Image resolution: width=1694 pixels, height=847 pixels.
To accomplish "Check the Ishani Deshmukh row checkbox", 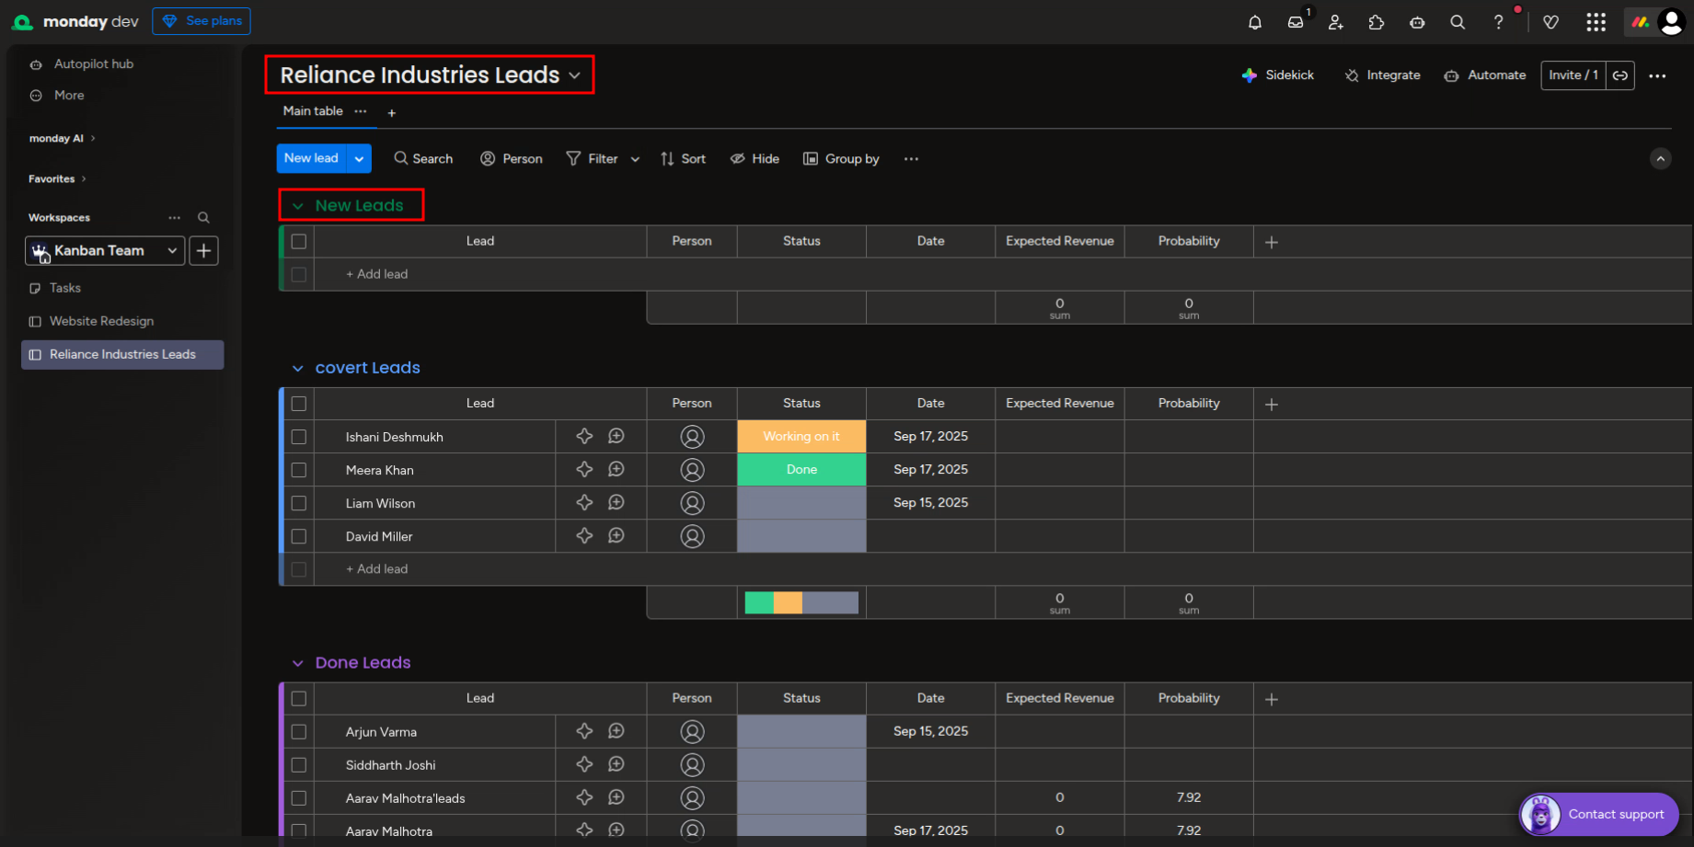I will tap(299, 437).
